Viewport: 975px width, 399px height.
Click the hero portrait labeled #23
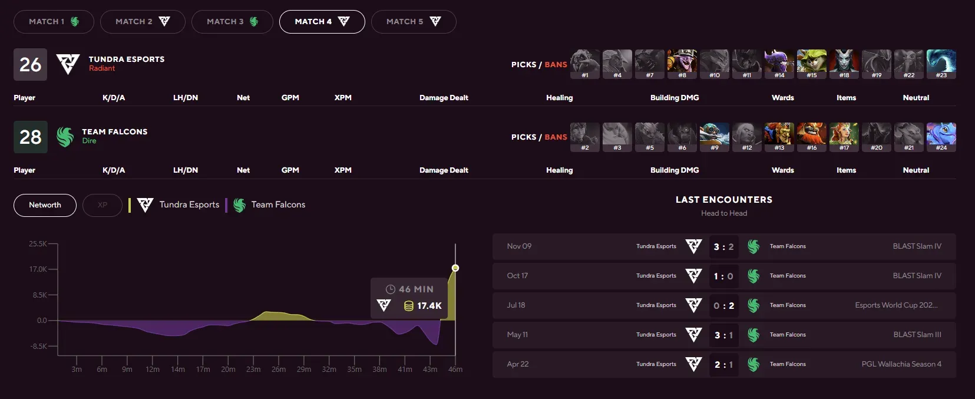pos(941,64)
